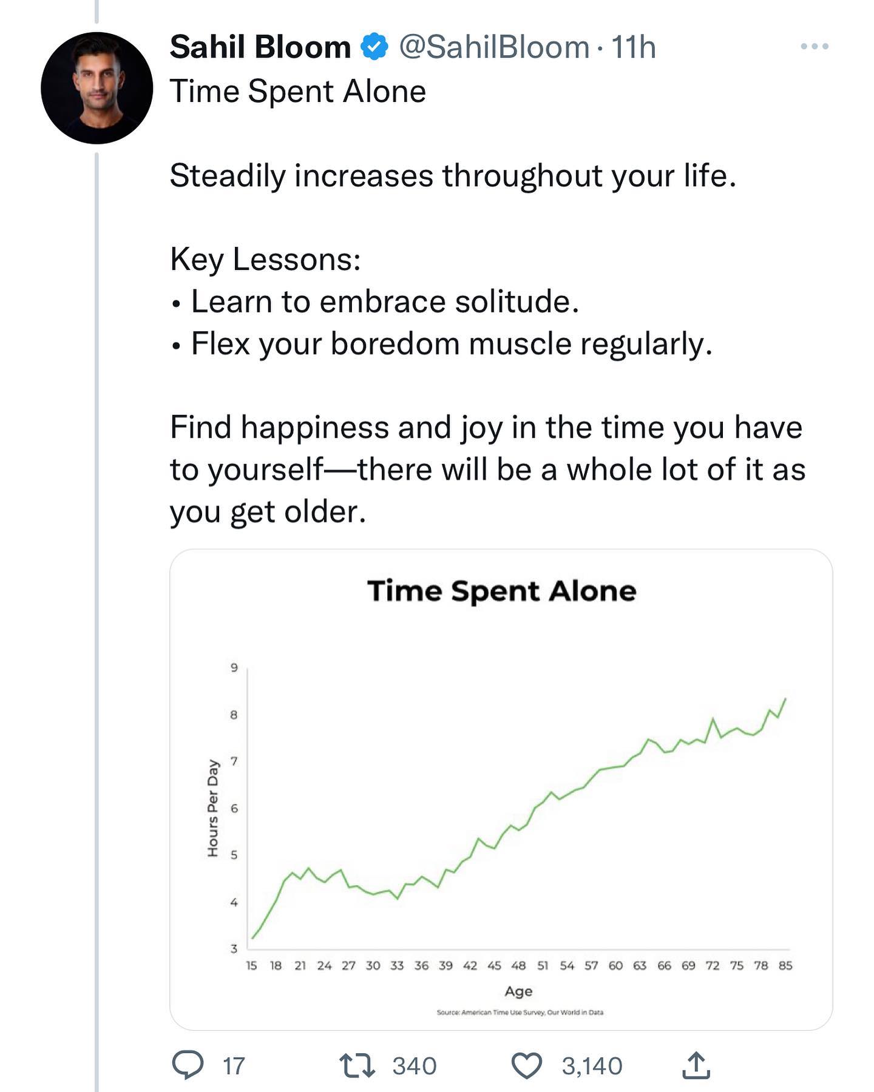Click the @SahilBloom handle
Viewport: 874px width, 1092px height.
click(x=493, y=47)
